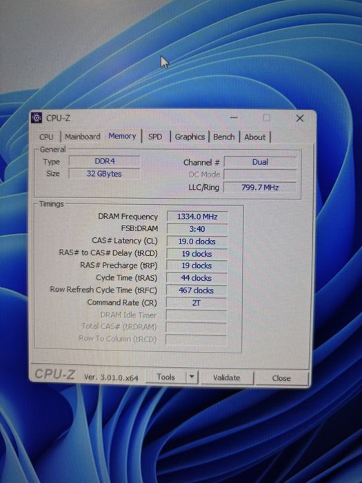Screen dimensions: 362x483
Task: Click the RAS# Precharge (tRP) label
Action: click(119, 265)
